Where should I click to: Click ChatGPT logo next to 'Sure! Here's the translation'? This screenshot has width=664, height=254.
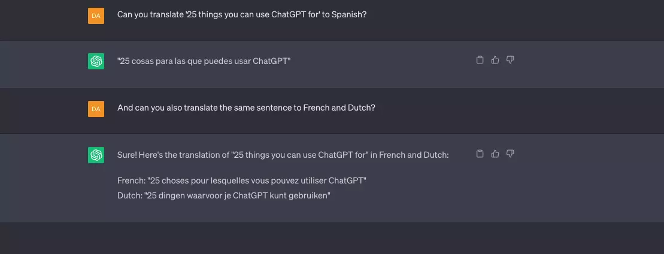(96, 155)
